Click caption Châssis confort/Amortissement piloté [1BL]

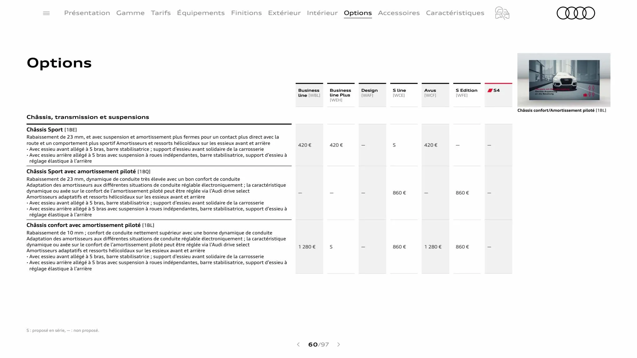click(562, 110)
